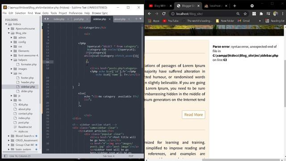
Task: Click the Chrome profile avatar
Action: point(275,14)
